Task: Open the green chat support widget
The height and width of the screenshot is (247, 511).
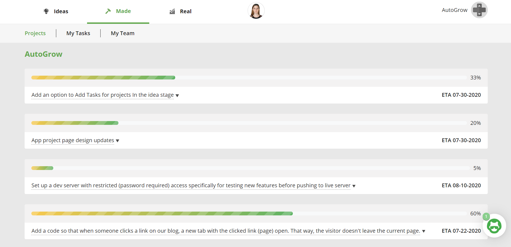Action: click(x=494, y=226)
